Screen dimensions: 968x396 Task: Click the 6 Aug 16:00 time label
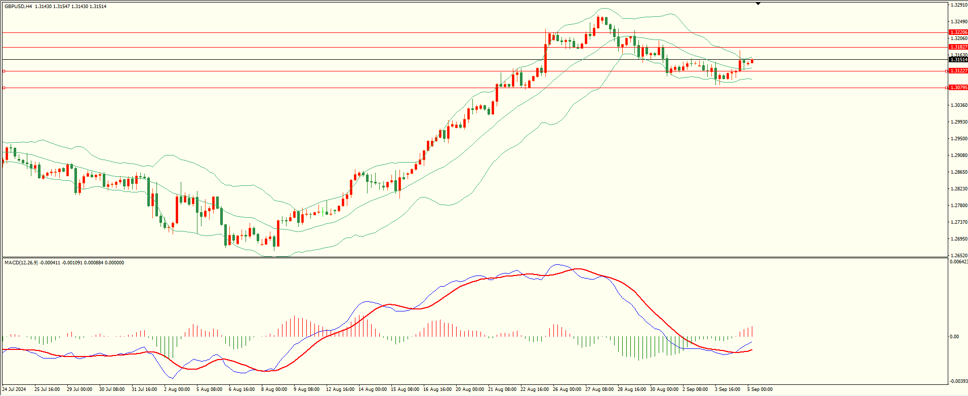click(x=241, y=389)
